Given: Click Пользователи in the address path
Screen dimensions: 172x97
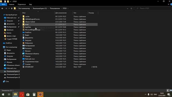Looking at the screenshot, I should (55, 8).
